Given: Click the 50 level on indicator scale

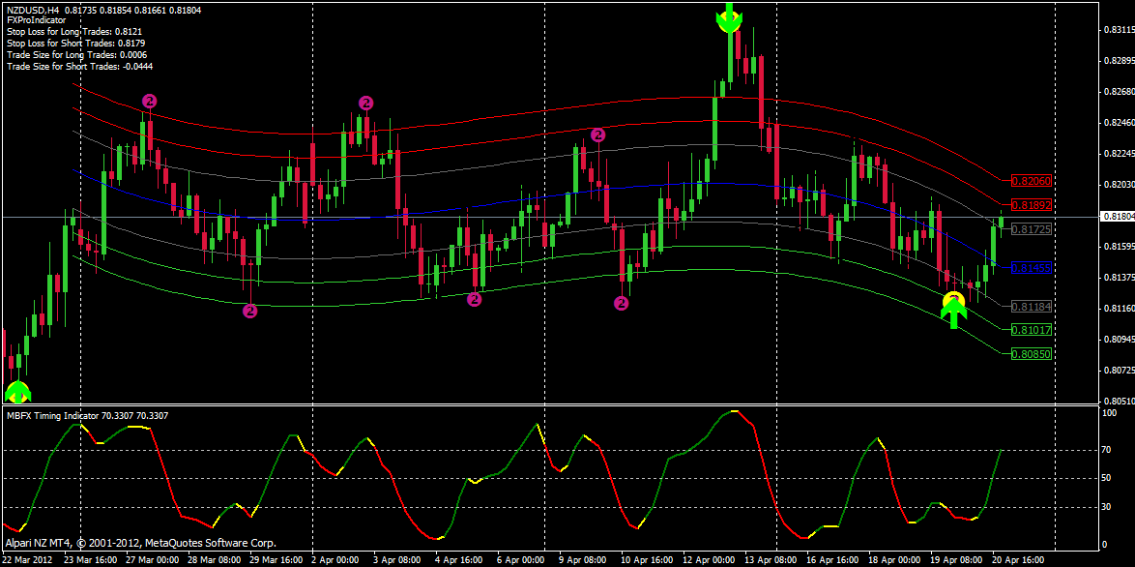Looking at the screenshot, I should [1107, 479].
